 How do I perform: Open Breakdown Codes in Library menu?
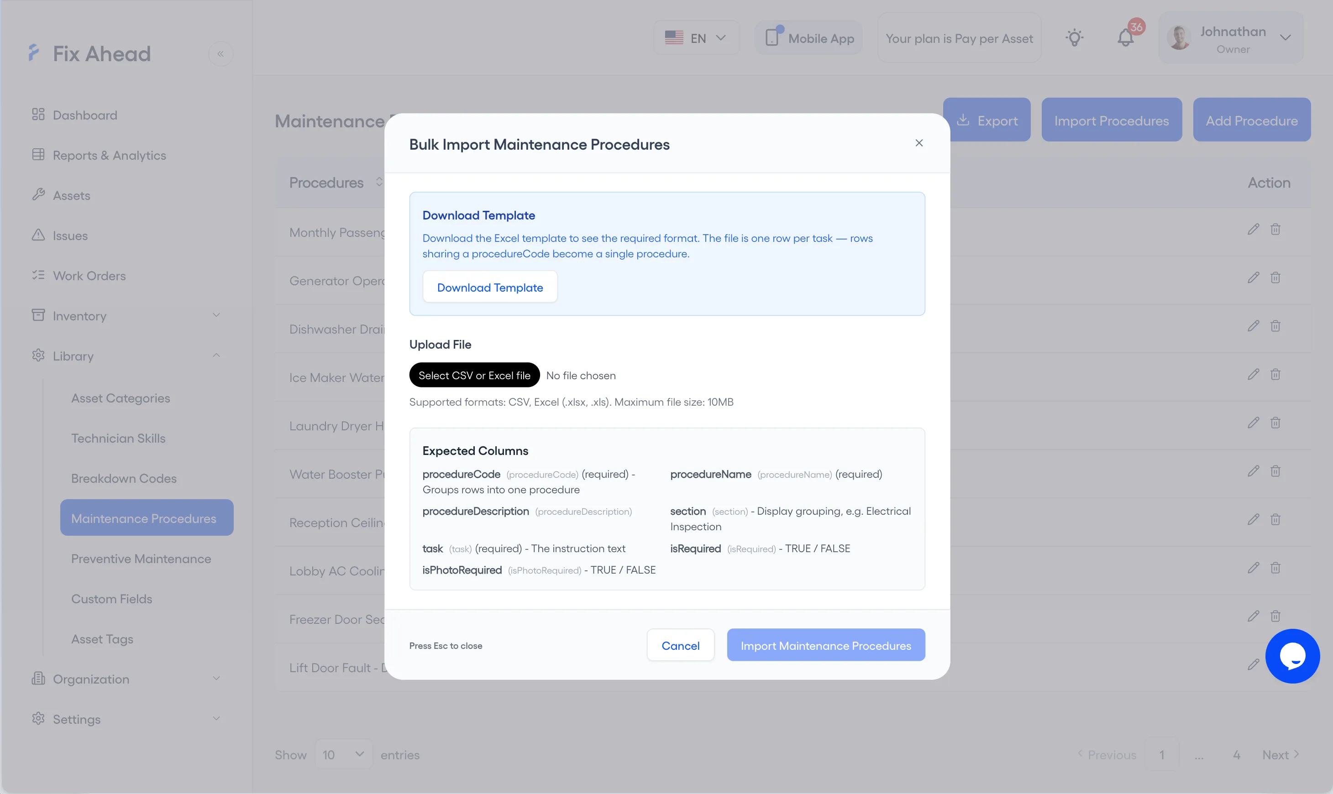pyautogui.click(x=124, y=478)
